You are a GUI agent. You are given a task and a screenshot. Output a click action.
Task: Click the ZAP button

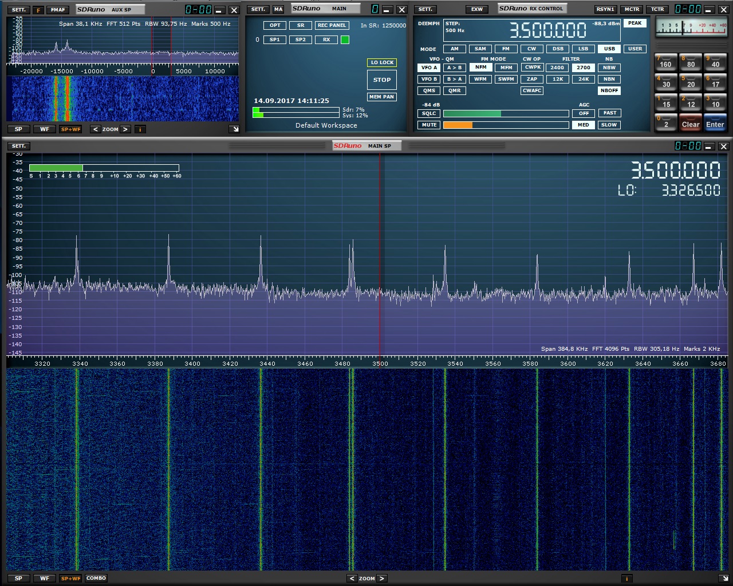tap(532, 79)
